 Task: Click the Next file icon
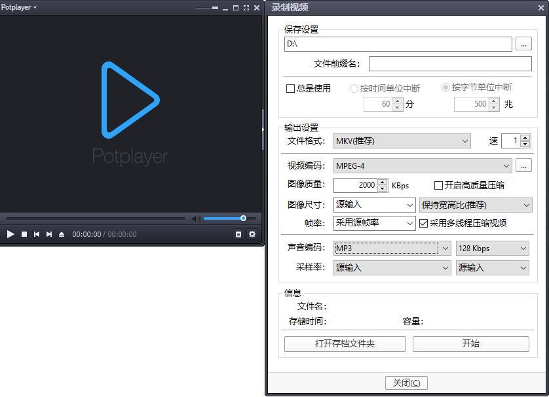click(x=50, y=233)
